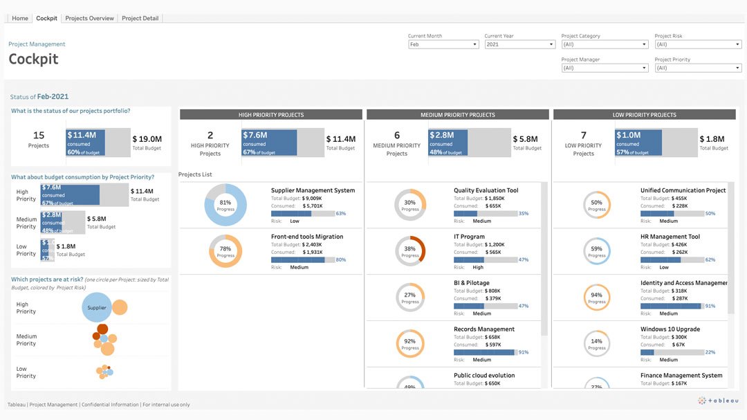Open the Current Month dropdown showing Feb
The image size is (747, 420).
click(443, 44)
